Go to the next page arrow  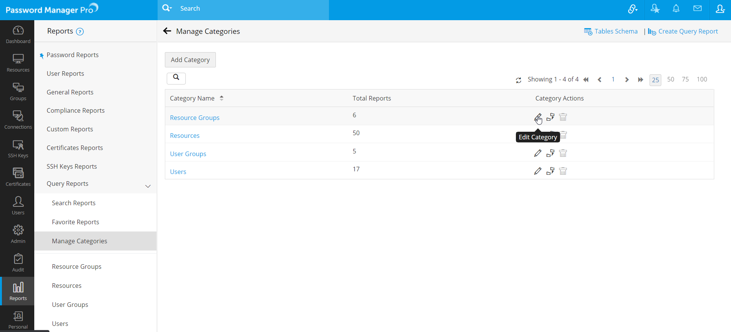(627, 80)
